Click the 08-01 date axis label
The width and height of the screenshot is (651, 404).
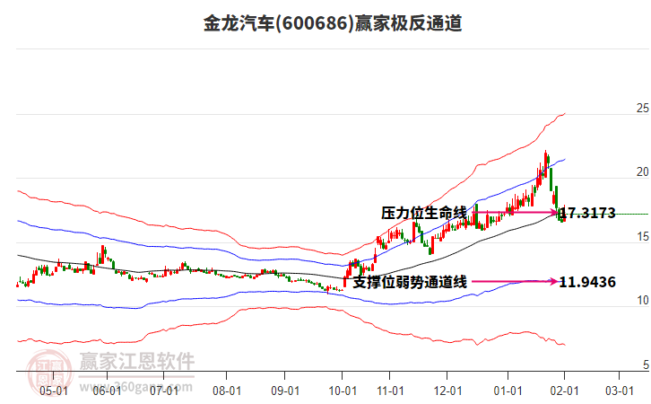[x=227, y=391]
